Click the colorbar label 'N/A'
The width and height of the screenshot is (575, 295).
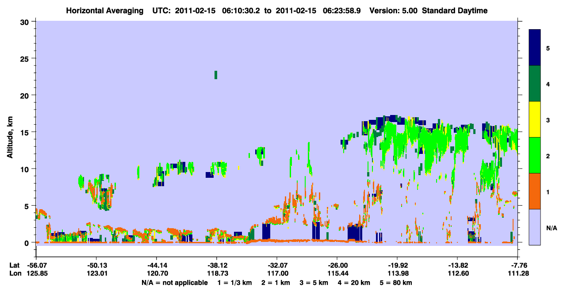pos(551,228)
